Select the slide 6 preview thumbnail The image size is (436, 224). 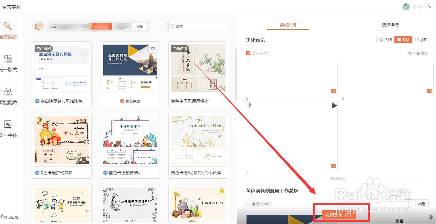pos(388,79)
